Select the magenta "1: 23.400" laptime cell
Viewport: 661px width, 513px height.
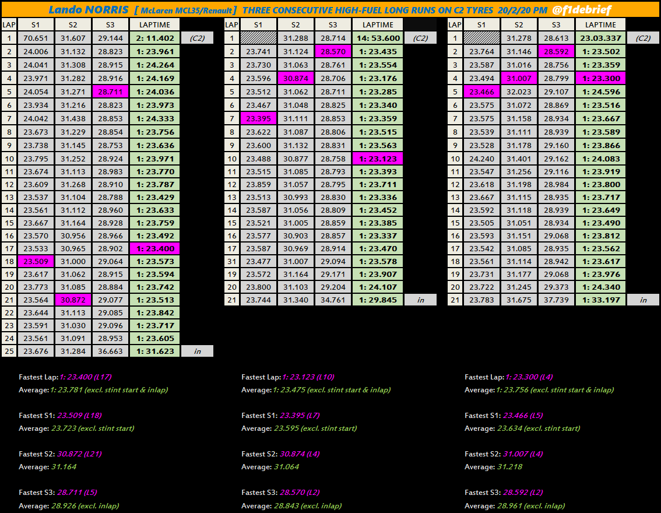(x=154, y=249)
